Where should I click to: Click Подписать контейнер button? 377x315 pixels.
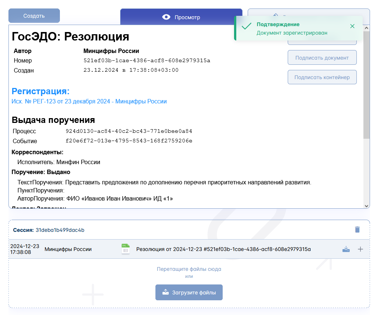point(322,77)
